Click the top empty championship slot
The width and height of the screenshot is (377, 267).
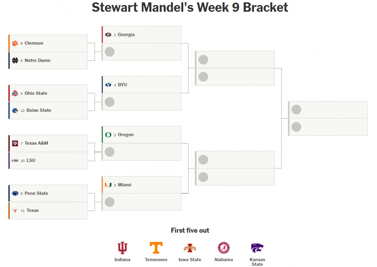[x=328, y=110]
